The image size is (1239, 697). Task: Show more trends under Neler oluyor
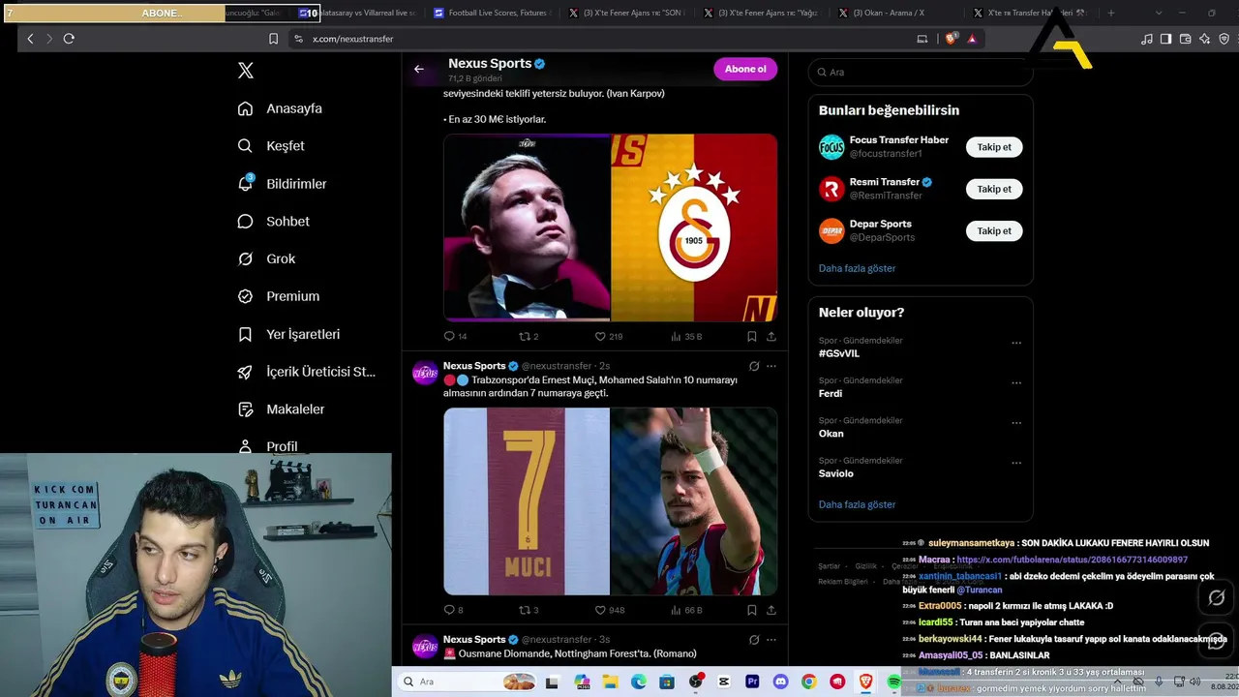(x=858, y=504)
